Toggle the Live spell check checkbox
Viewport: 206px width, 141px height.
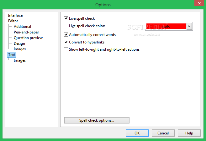click(66, 18)
